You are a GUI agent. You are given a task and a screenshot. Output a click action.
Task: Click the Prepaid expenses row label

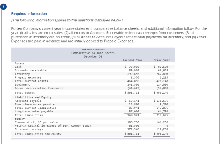point(28,77)
